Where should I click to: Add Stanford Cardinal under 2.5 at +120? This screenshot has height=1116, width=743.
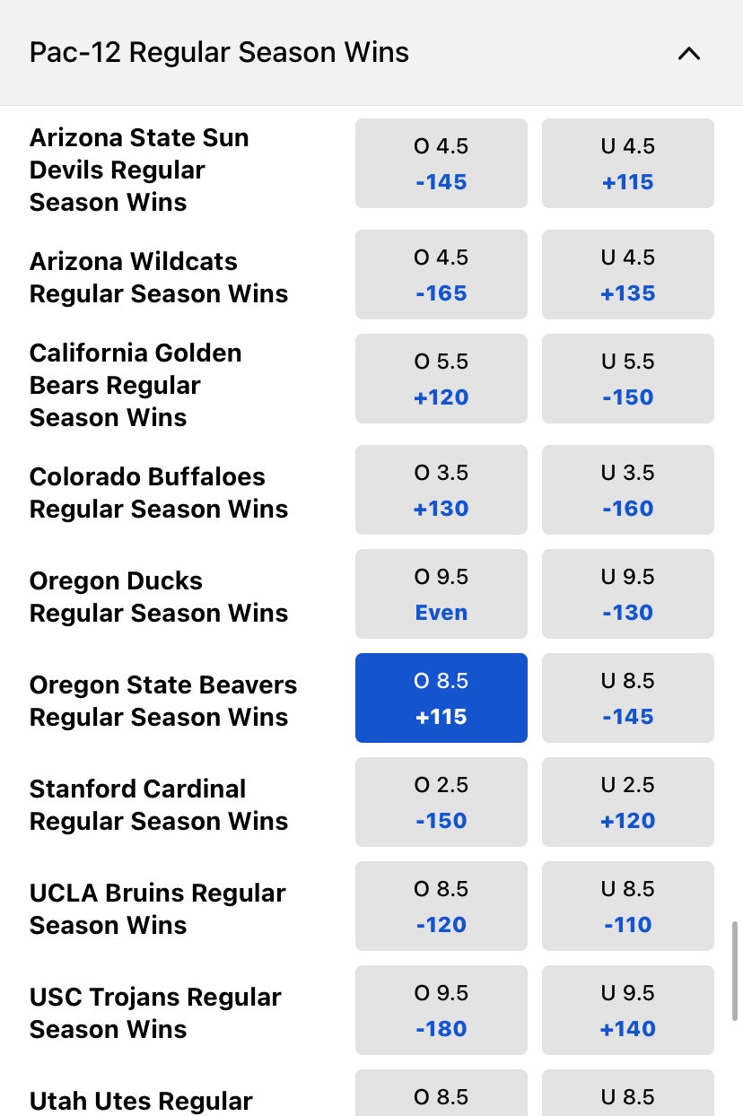[627, 802]
